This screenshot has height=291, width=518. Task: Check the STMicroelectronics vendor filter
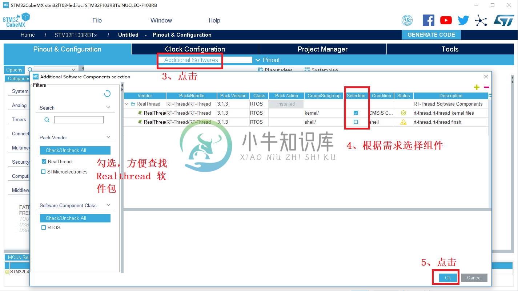[44, 172]
